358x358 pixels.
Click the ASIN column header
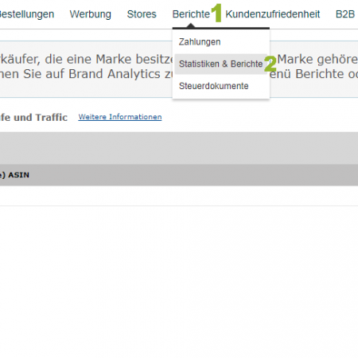18,175
